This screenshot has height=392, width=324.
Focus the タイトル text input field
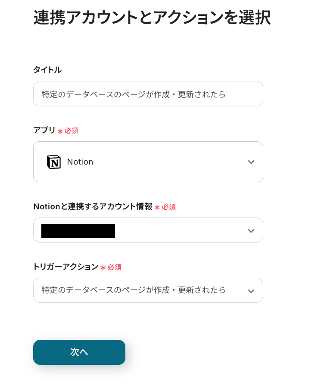pos(148,94)
